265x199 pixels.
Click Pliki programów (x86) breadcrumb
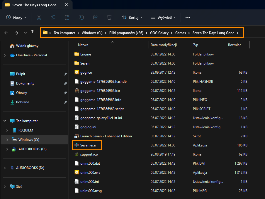point(126,33)
